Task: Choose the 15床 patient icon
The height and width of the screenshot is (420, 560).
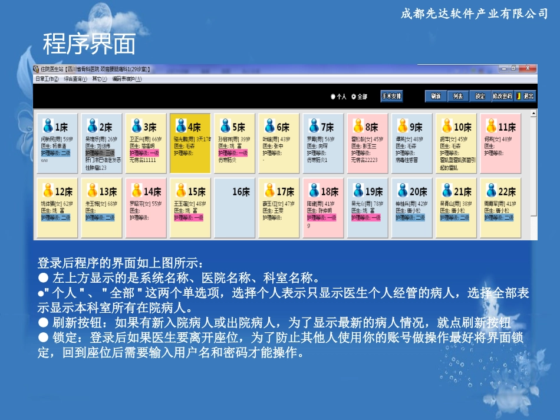Action: pyautogui.click(x=181, y=190)
